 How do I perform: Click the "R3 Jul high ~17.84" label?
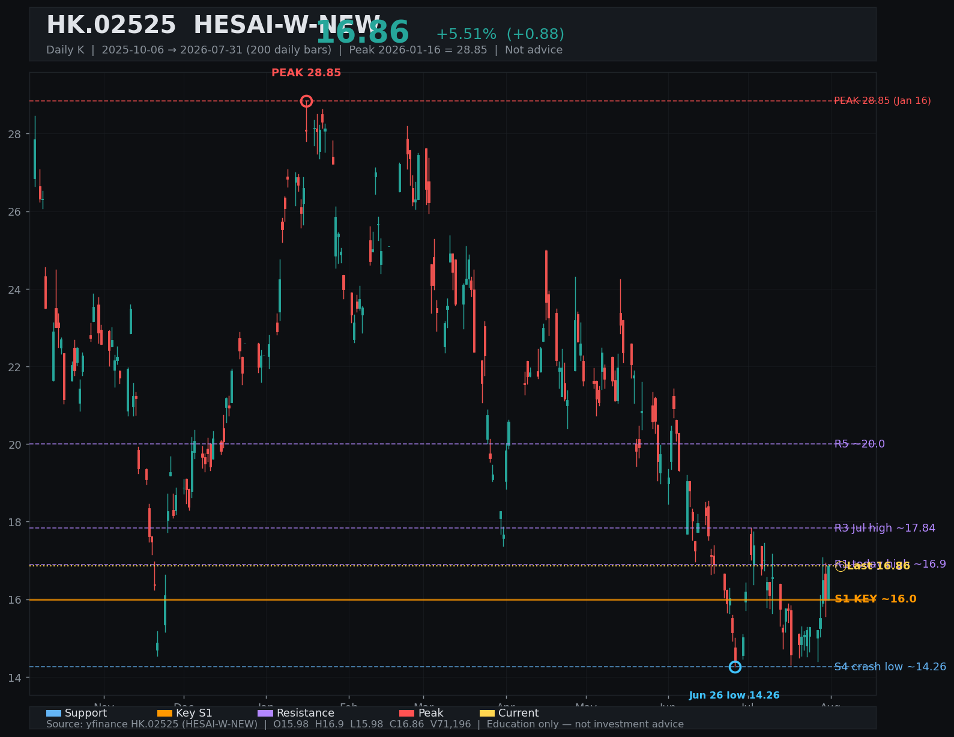click(x=885, y=528)
